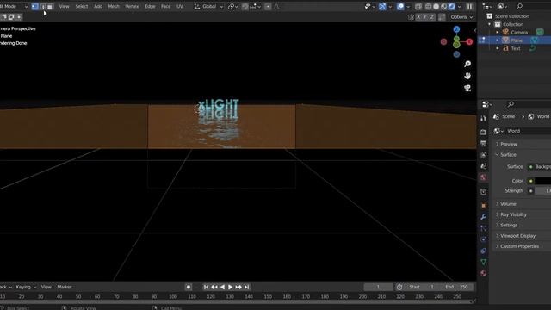Image resolution: width=551 pixels, height=310 pixels.
Task: Open the Edge menu
Action: click(x=150, y=6)
